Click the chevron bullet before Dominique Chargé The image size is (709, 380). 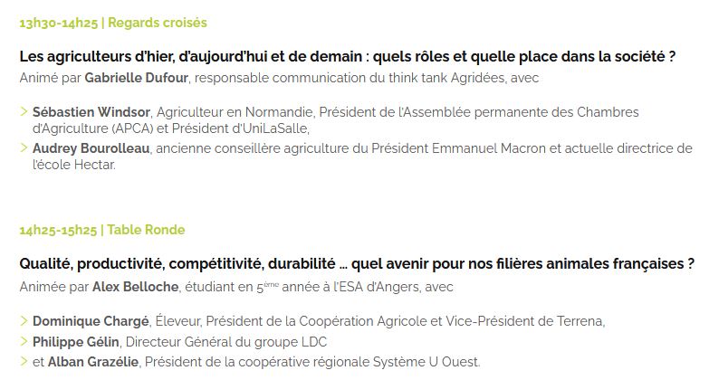[24, 321]
